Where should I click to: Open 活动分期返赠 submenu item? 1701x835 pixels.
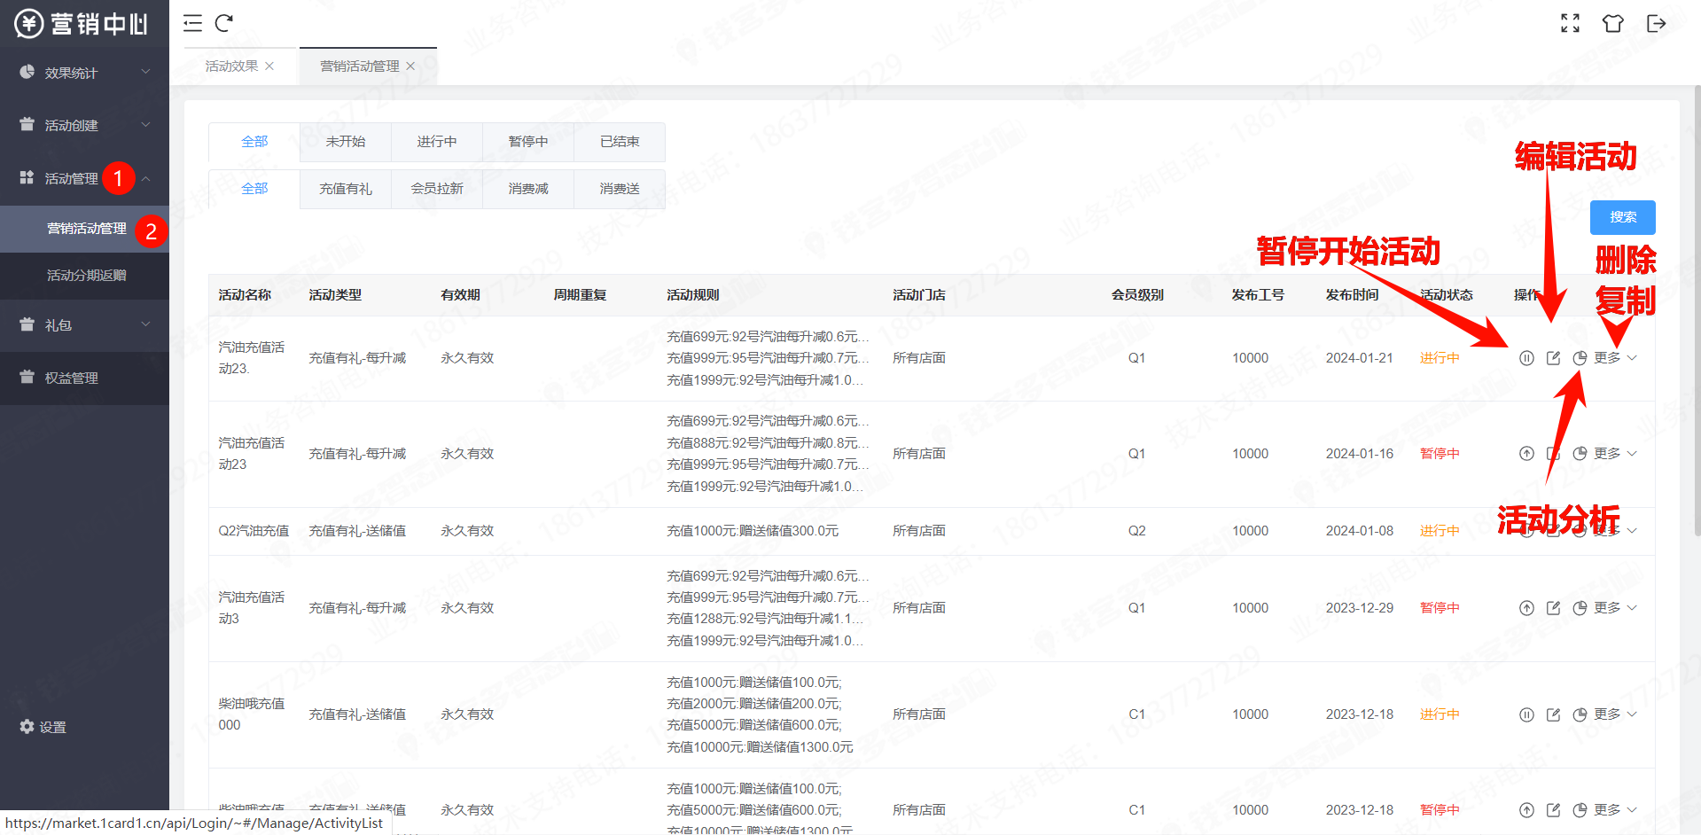[84, 276]
